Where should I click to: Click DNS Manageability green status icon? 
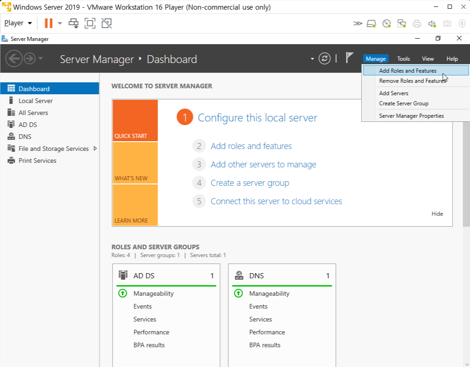point(238,293)
